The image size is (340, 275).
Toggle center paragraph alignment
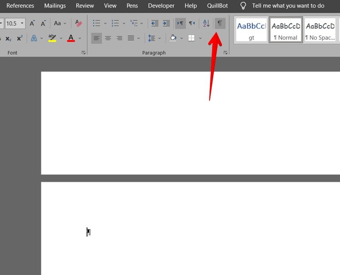tap(108, 38)
